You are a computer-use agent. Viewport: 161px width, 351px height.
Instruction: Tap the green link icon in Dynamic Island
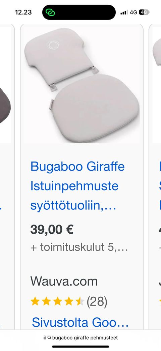[x=50, y=12]
